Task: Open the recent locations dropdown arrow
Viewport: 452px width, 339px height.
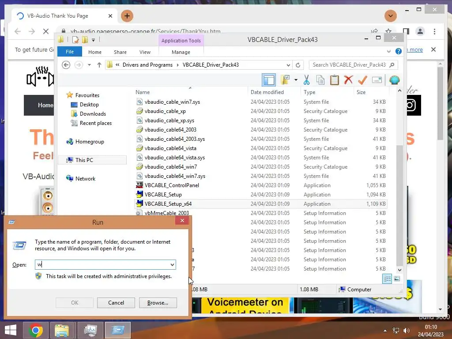Action: [x=89, y=65]
